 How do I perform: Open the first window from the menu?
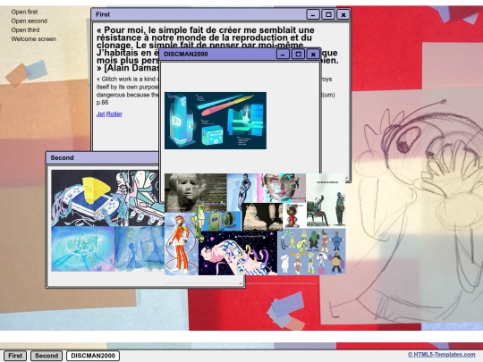point(24,12)
